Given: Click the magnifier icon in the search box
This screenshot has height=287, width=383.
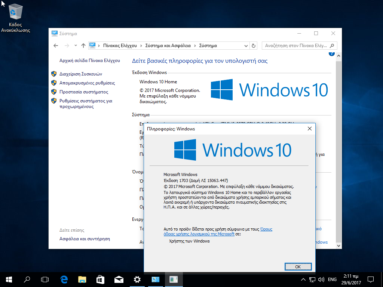Looking at the screenshot, I should [x=332, y=46].
